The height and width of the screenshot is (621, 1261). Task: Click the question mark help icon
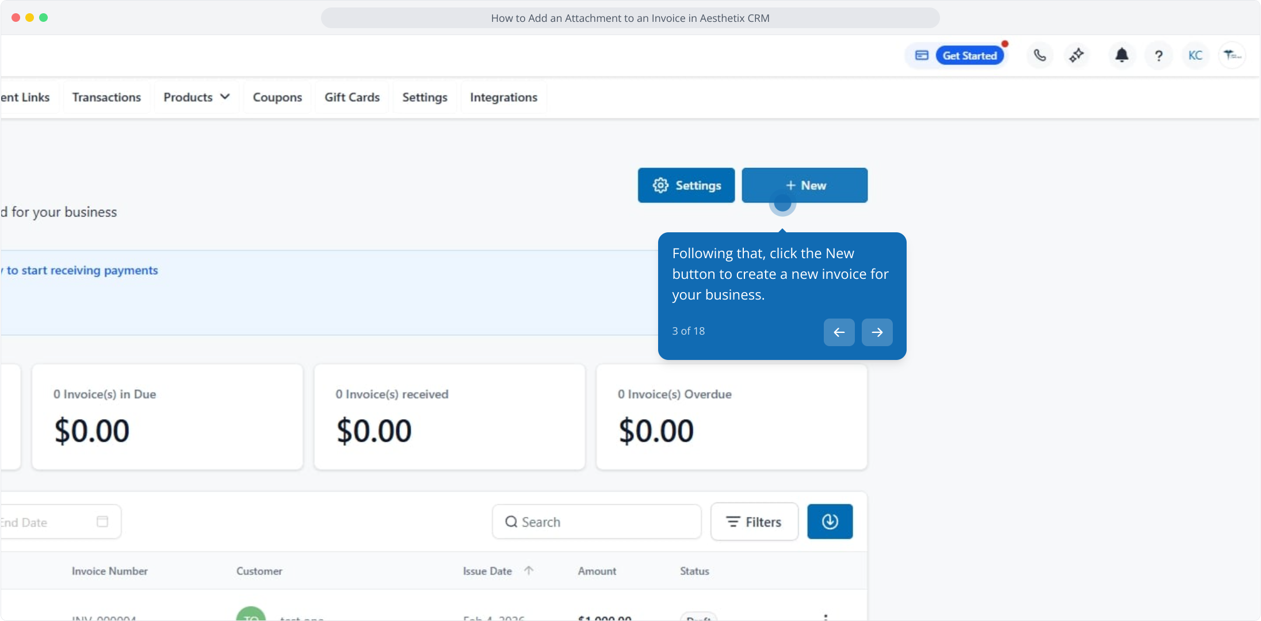[x=1159, y=56]
